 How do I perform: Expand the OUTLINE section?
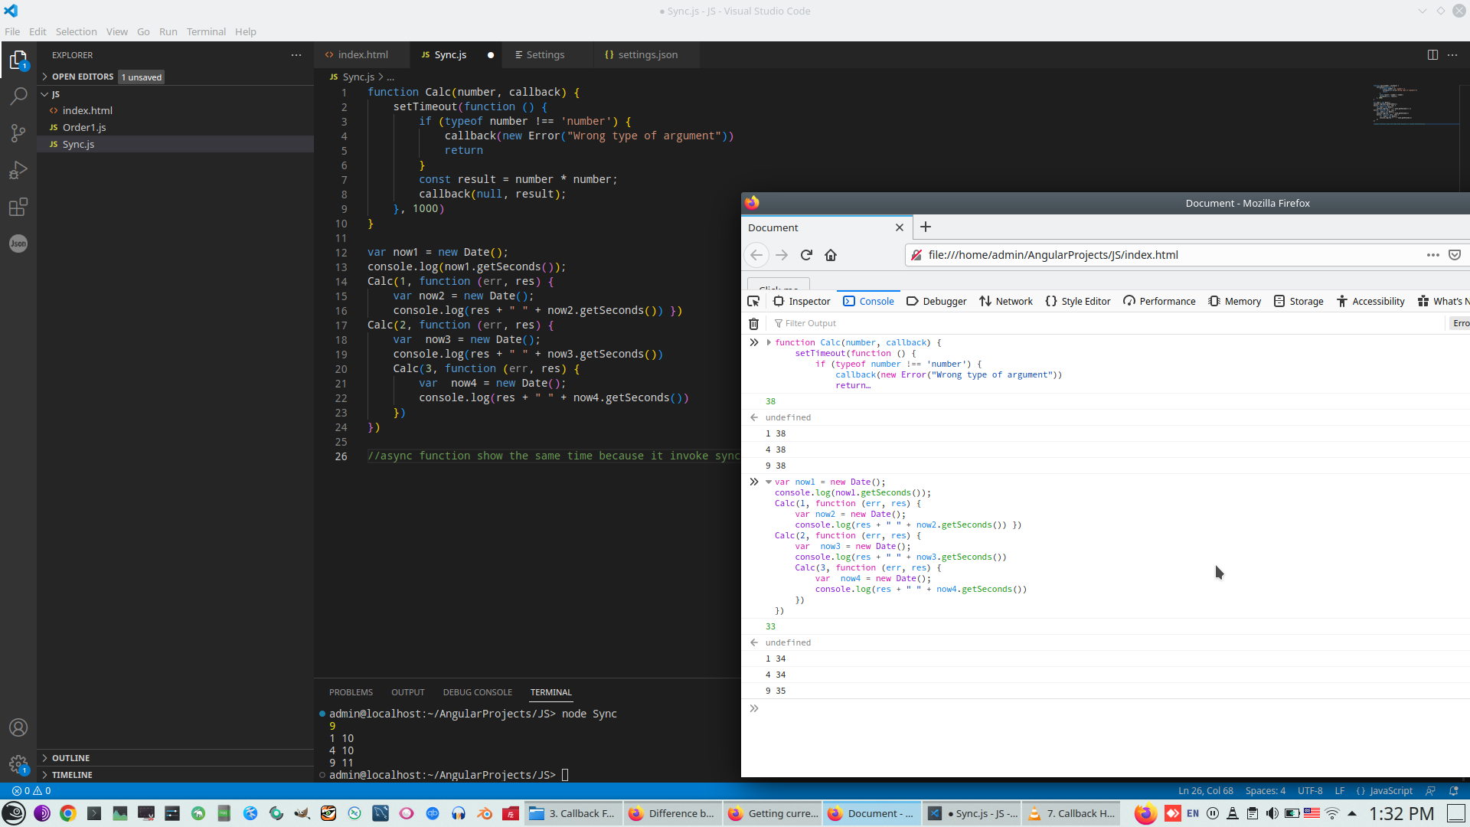click(70, 757)
